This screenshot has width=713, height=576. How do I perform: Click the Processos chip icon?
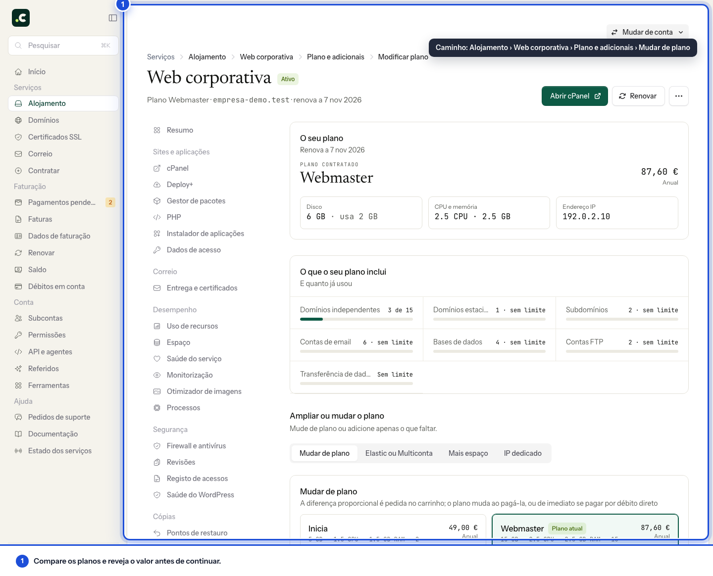157,408
